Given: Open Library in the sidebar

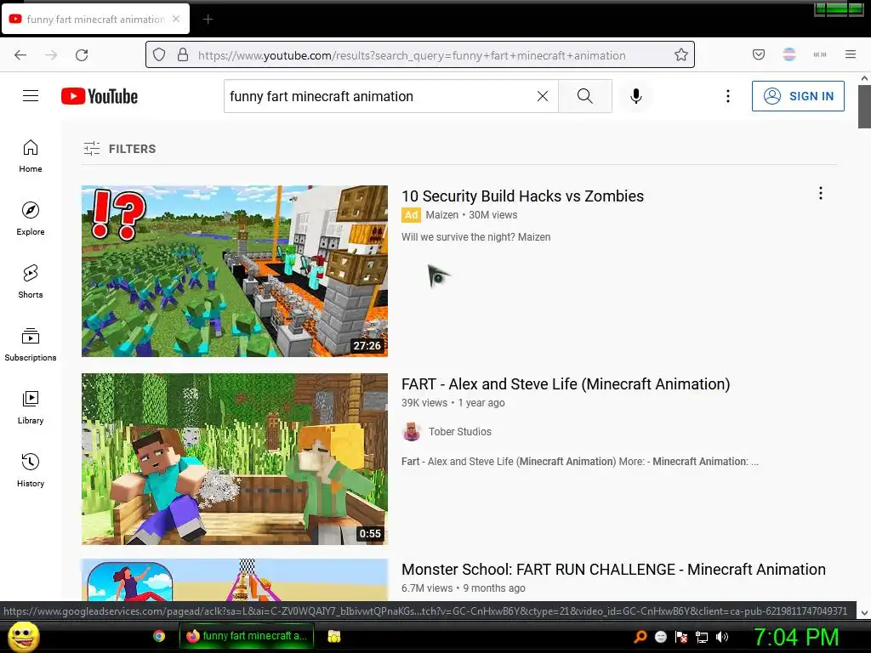Looking at the screenshot, I should (31, 407).
